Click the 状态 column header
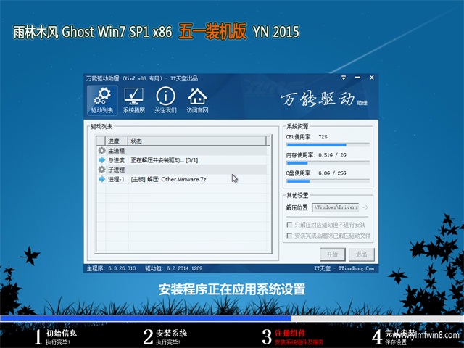The height and width of the screenshot is (348, 464). (x=197, y=141)
